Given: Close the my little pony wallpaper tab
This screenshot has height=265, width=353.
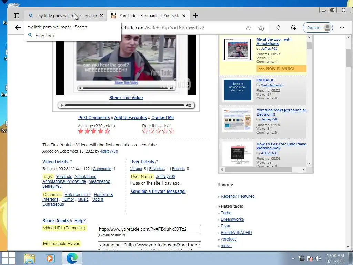Looking at the screenshot, I should coord(102,16).
